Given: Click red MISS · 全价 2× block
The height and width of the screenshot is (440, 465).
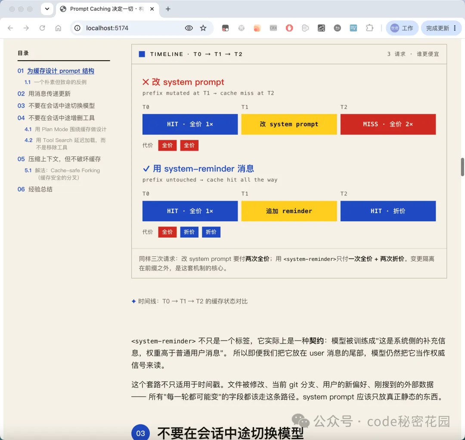Looking at the screenshot, I should click(x=388, y=124).
